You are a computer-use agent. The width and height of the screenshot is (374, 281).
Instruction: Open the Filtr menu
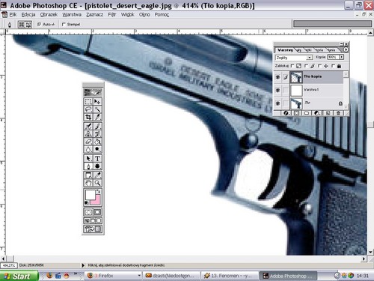click(112, 15)
